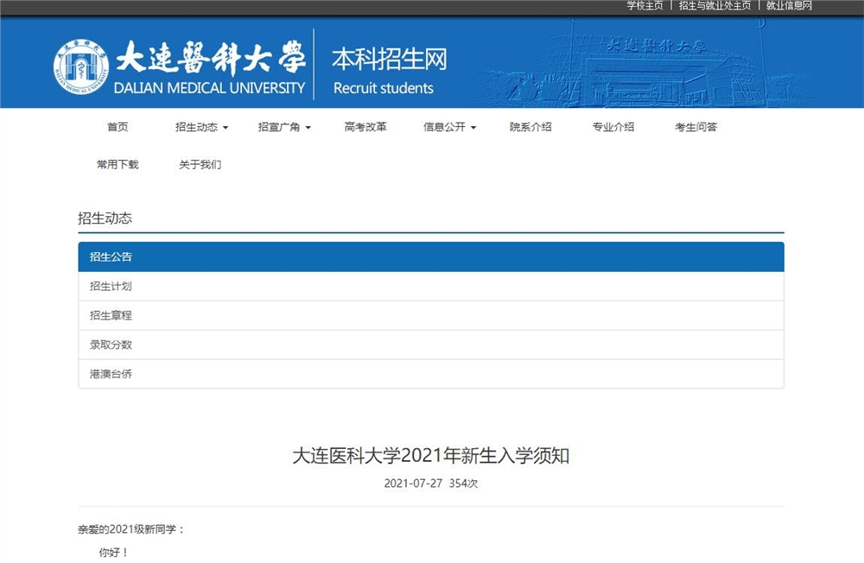Open the 考生问答 menu item
This screenshot has height=563, width=864.
[x=696, y=127]
